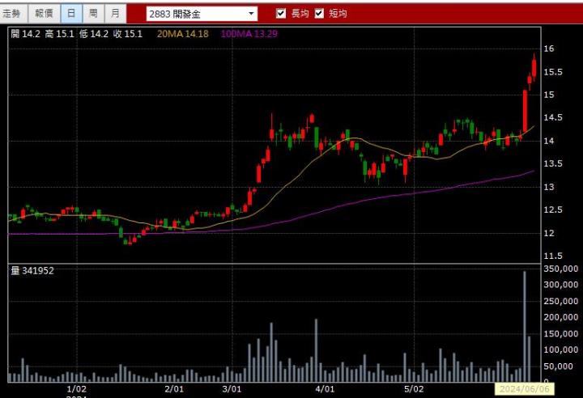Click the latest red candlestick near 15.5
Screen dimensions: 583x398
pyautogui.click(x=534, y=68)
